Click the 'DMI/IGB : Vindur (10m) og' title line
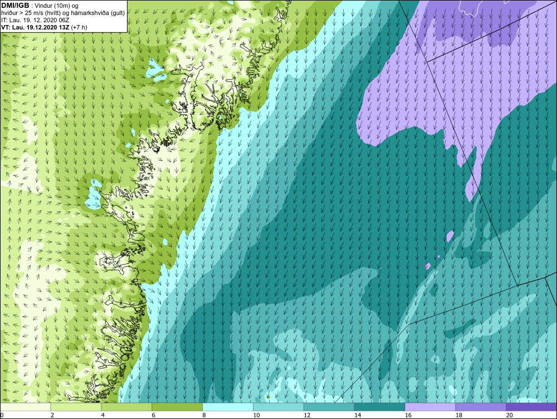 40,6
